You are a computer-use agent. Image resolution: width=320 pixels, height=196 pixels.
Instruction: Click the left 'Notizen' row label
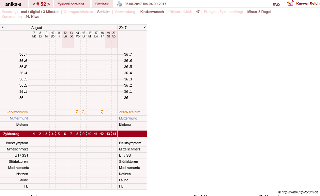coord(22,174)
